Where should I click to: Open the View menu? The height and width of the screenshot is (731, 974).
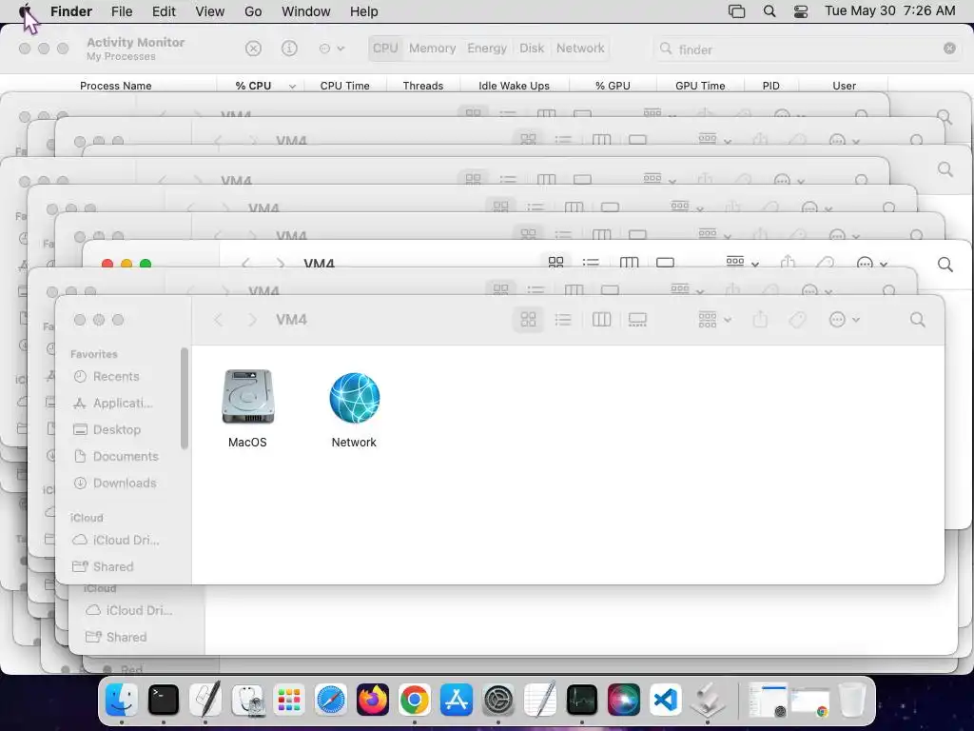coord(210,11)
